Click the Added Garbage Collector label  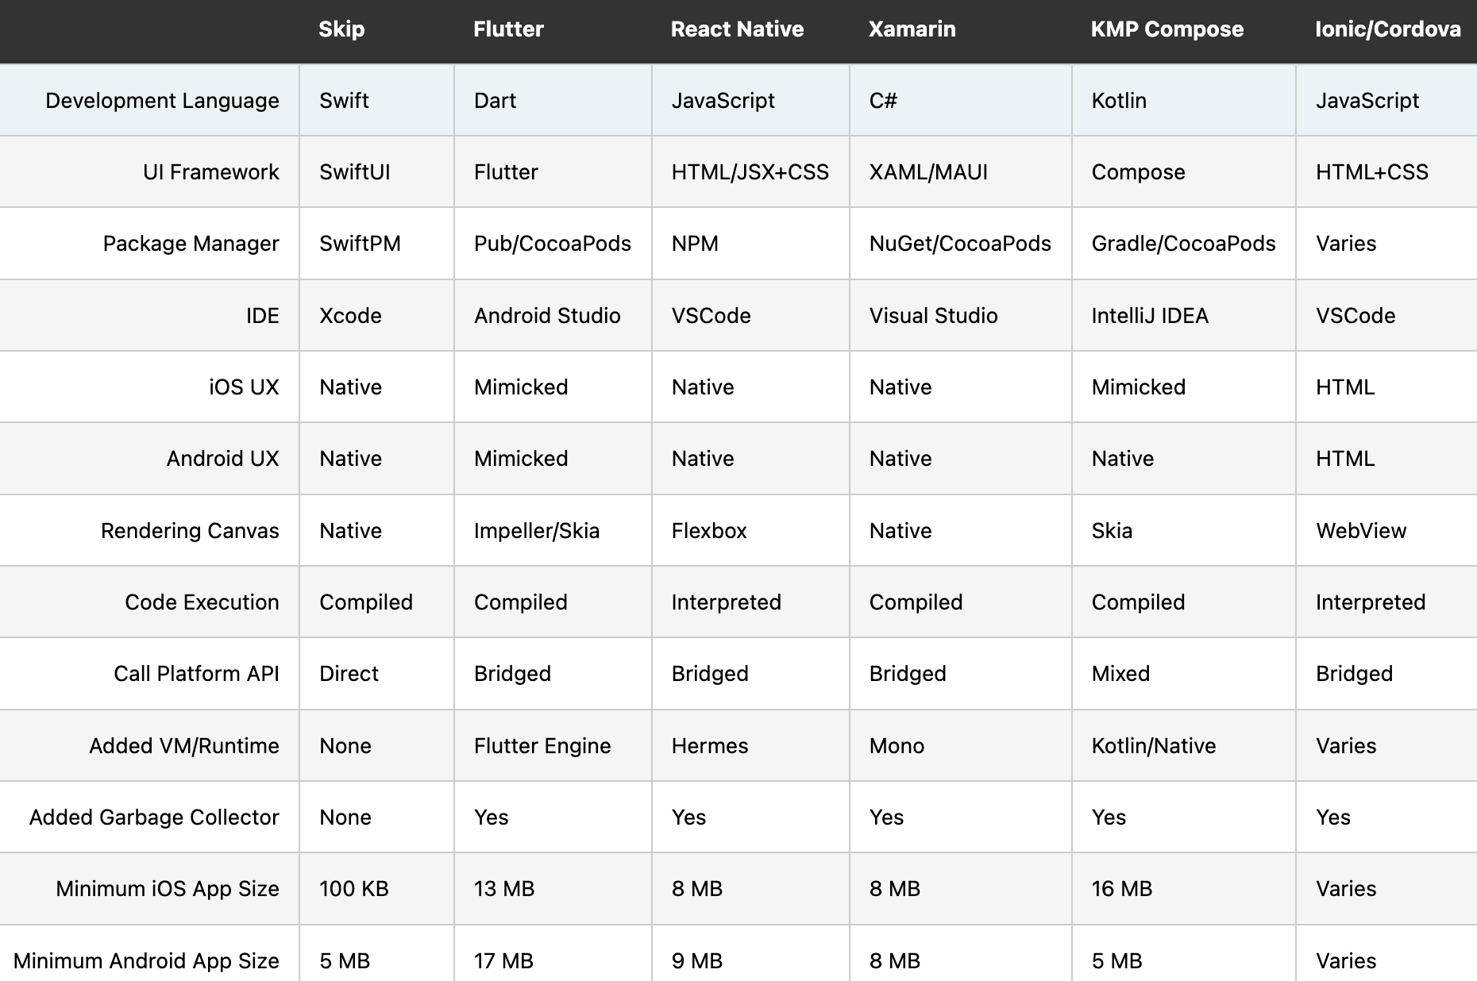pyautogui.click(x=154, y=817)
